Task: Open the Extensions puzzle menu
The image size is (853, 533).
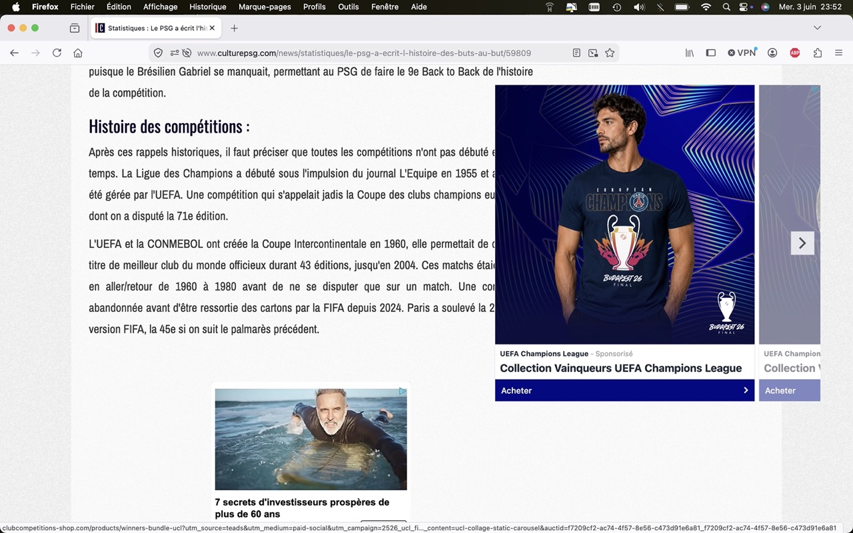Action: point(818,53)
